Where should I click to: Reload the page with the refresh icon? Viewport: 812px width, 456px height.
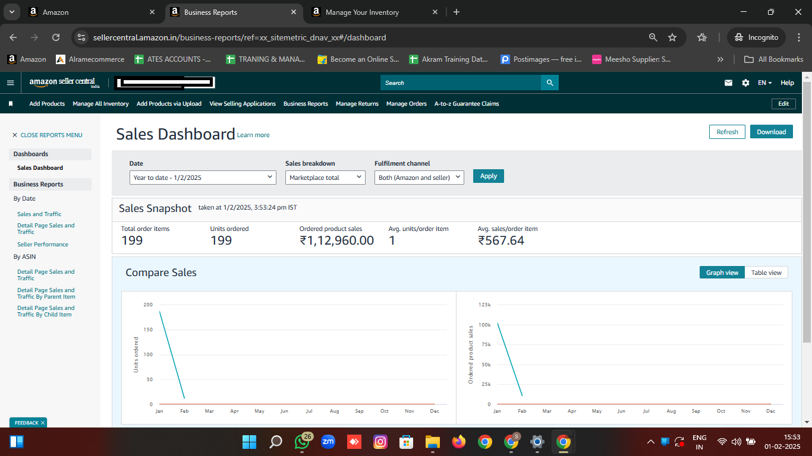(x=56, y=37)
